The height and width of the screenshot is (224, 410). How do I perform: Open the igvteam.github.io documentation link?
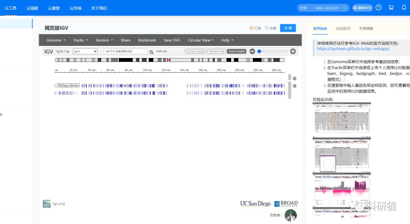(353, 49)
